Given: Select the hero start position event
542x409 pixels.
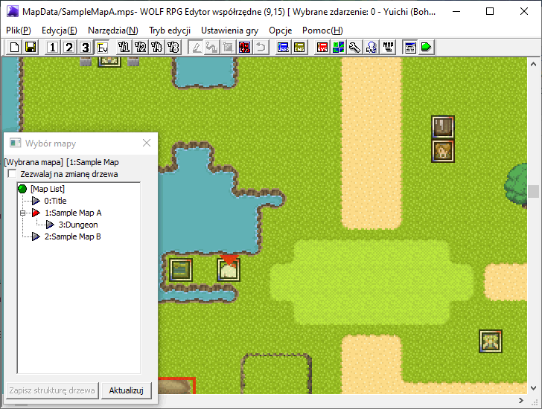Looking at the screenshot, I should pos(229,269).
